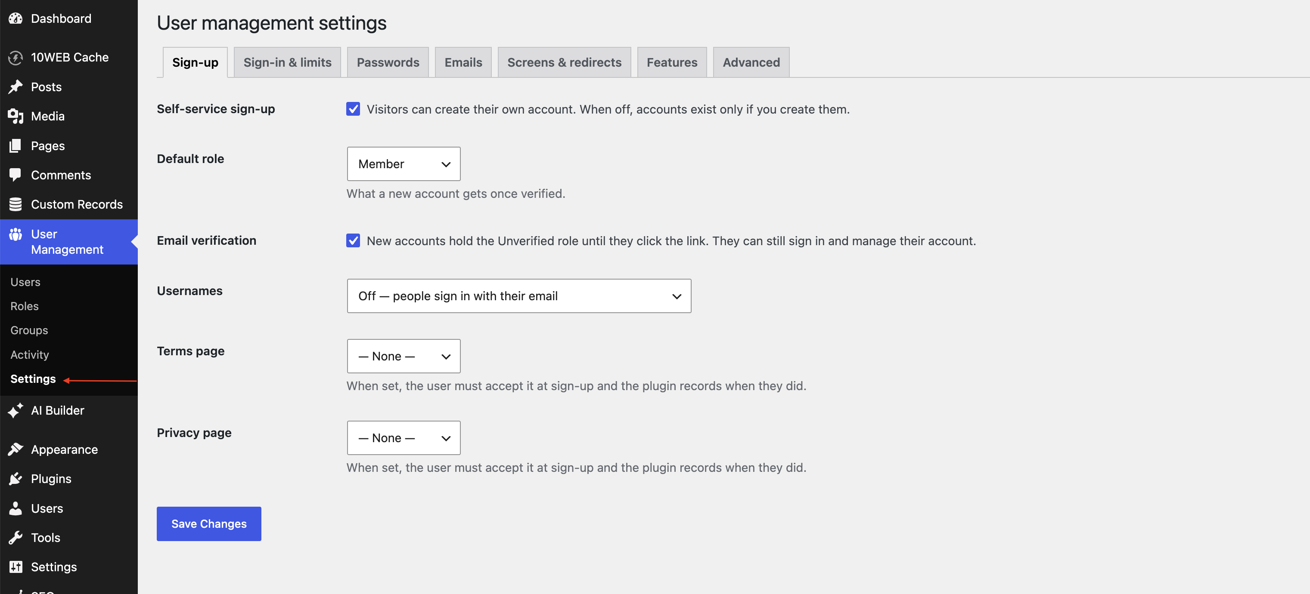Open the Default role dropdown
The height and width of the screenshot is (594, 1310).
(404, 163)
